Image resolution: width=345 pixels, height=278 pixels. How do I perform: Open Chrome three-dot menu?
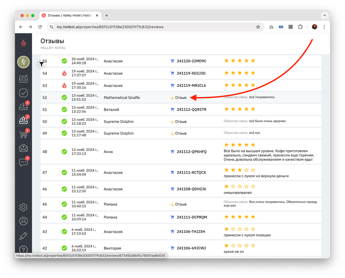coord(324,27)
